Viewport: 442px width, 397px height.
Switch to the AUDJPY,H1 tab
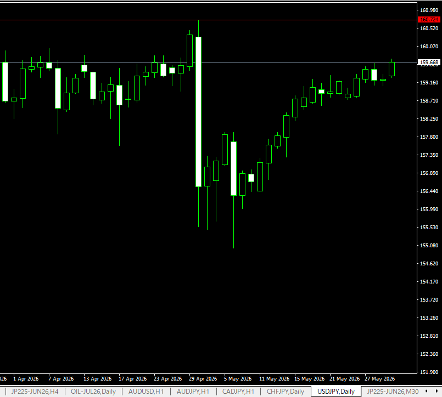[x=193, y=392]
